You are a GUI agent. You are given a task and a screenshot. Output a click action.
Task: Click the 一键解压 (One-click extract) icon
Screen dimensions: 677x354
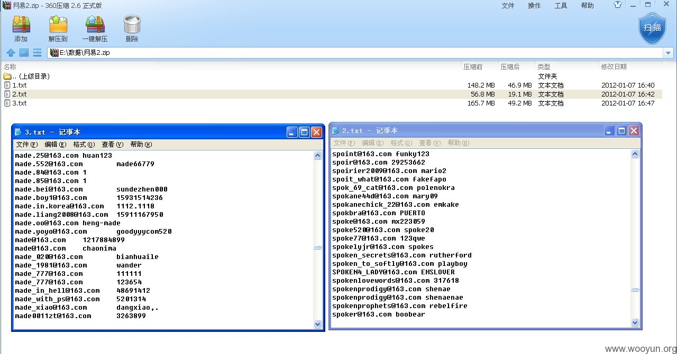point(95,24)
